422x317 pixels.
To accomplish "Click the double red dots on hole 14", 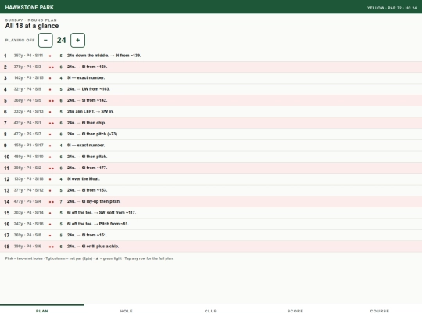I will [x=51, y=202].
